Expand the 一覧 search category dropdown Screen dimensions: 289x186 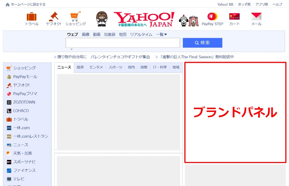(x=161, y=34)
